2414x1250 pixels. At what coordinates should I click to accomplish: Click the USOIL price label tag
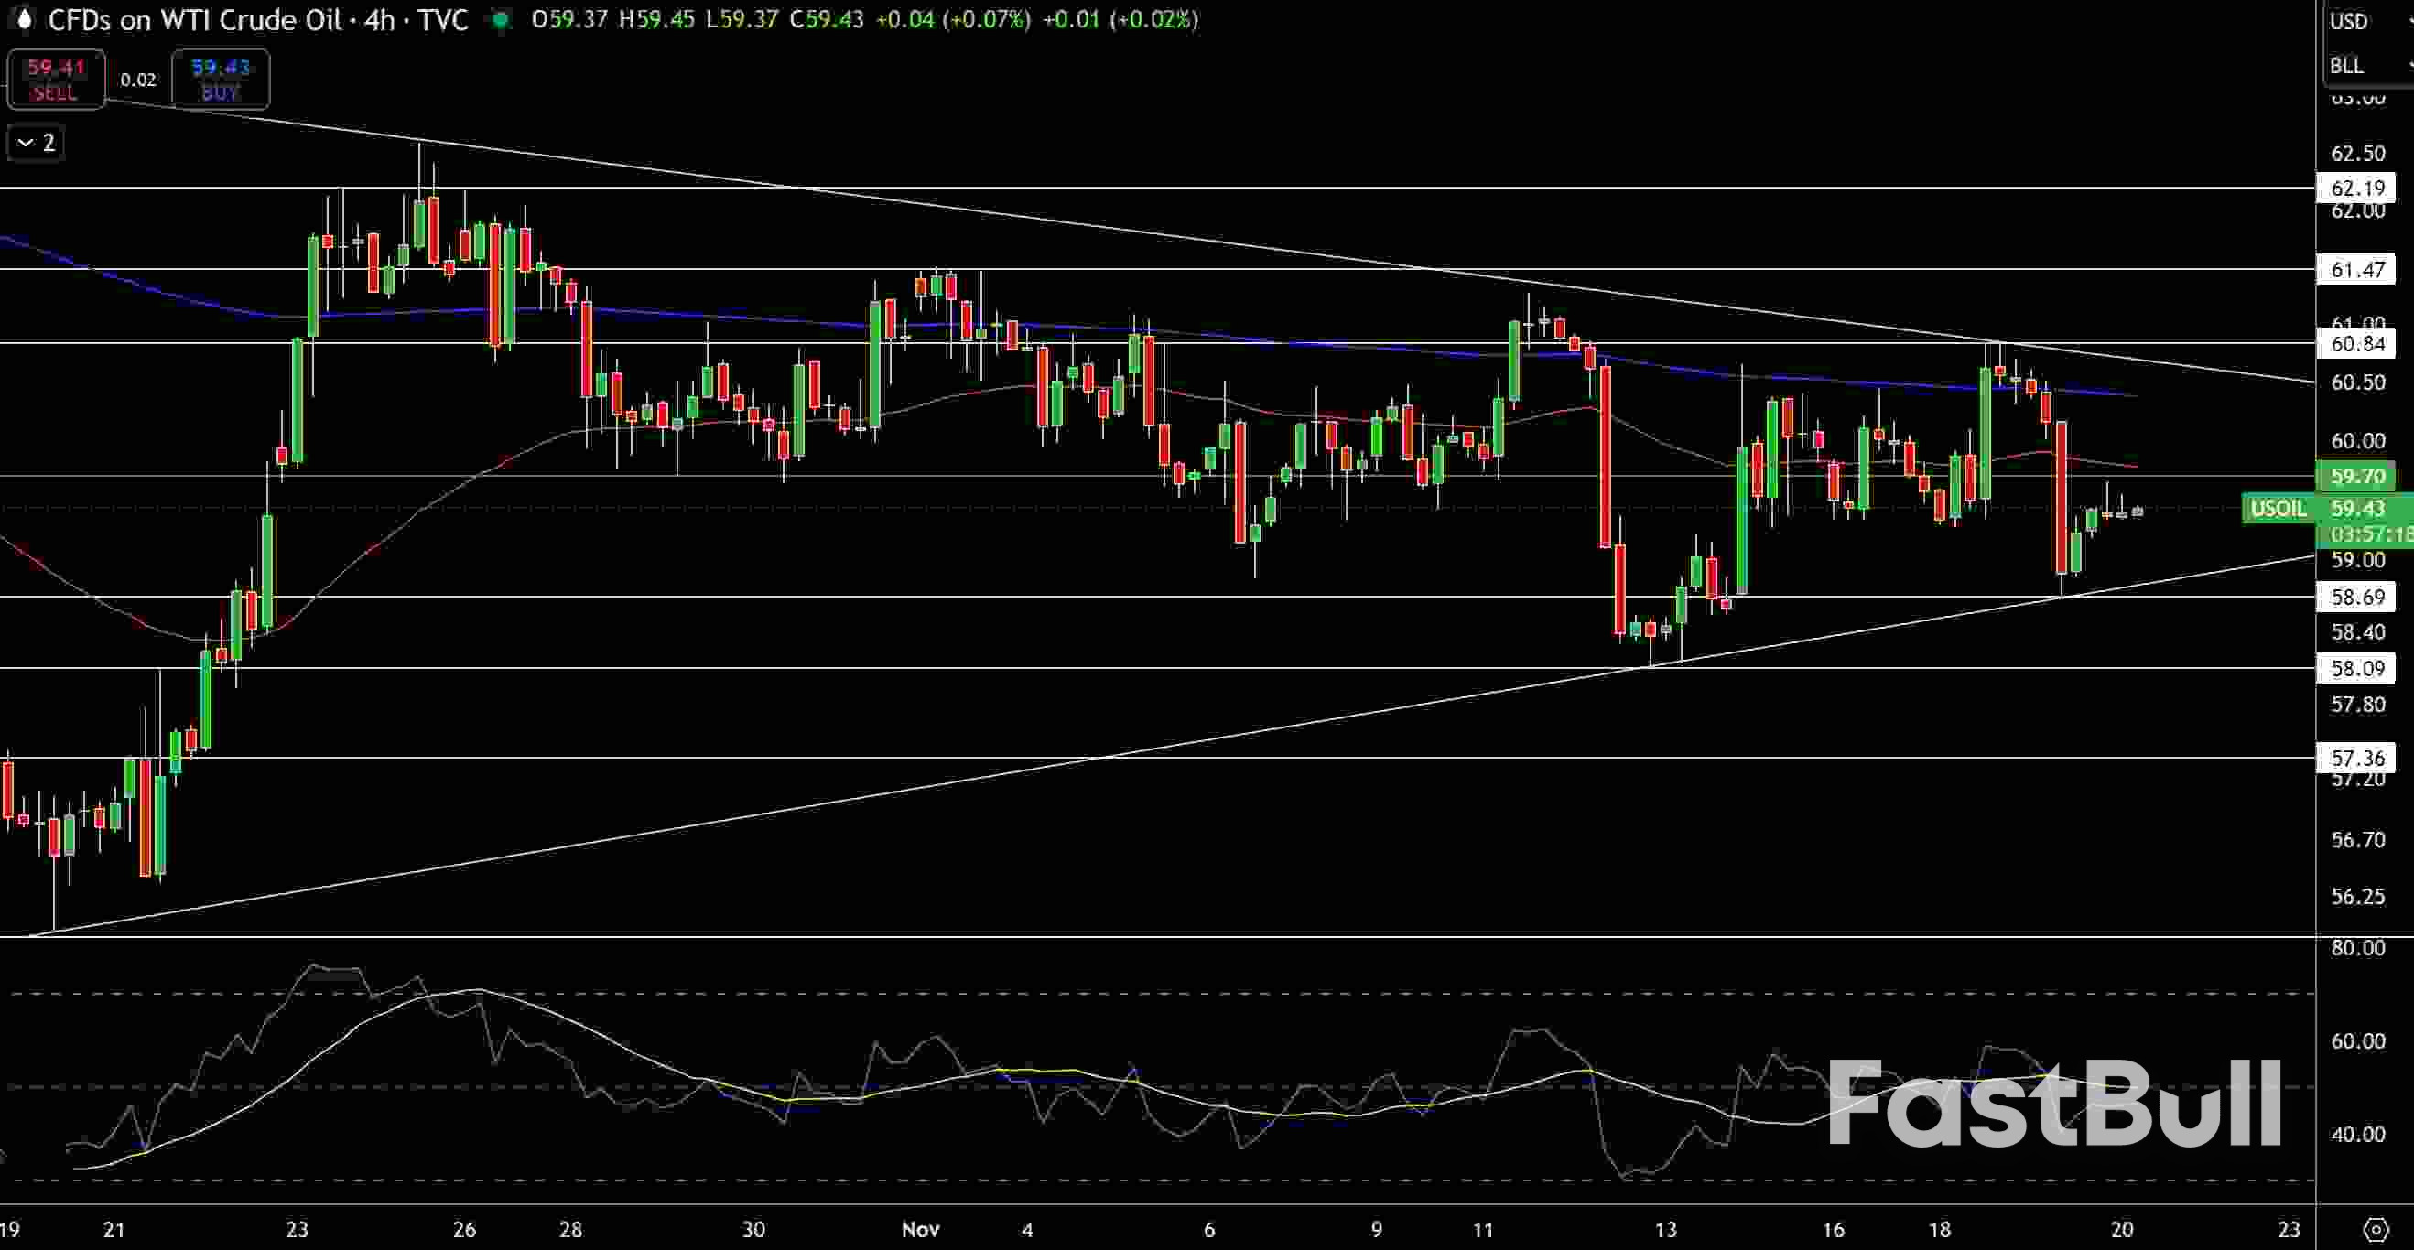click(2278, 509)
